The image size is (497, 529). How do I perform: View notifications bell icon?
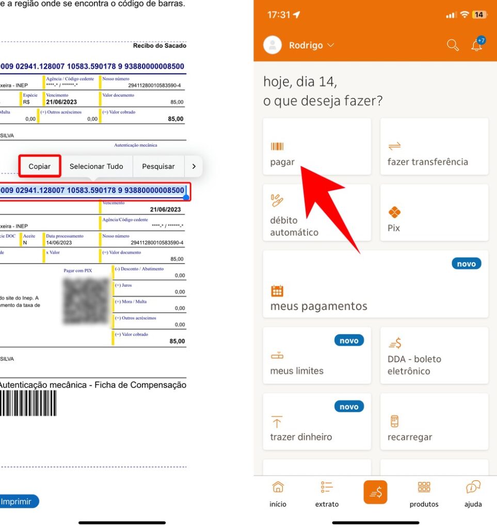point(477,44)
